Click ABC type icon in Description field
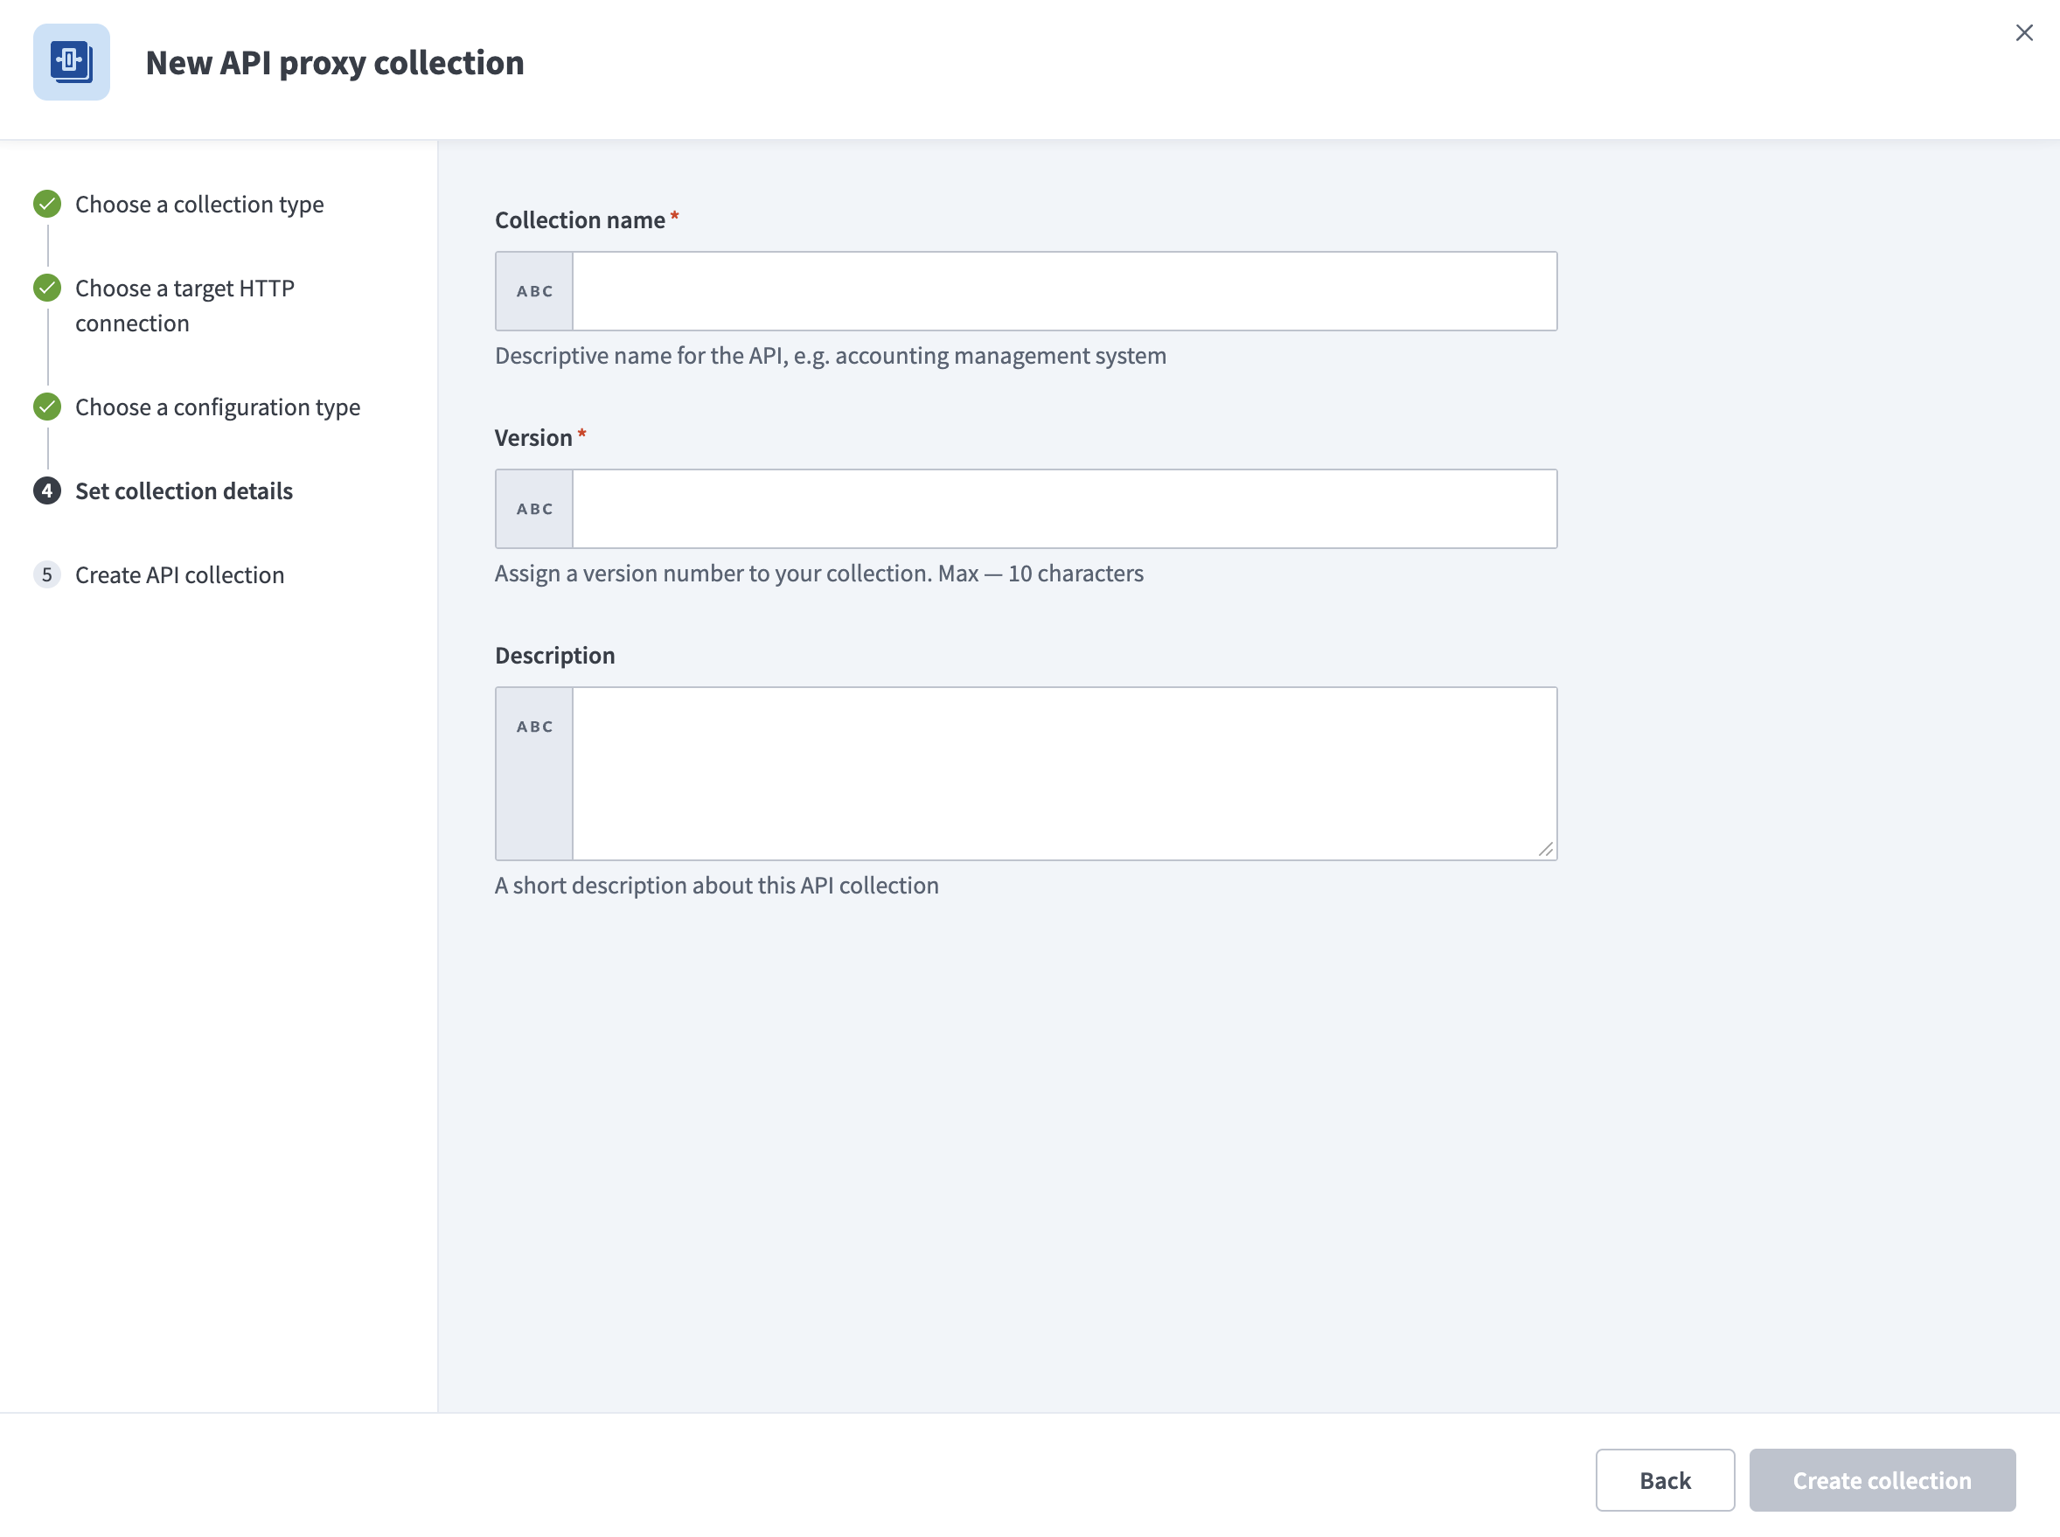2060x1537 pixels. (535, 727)
